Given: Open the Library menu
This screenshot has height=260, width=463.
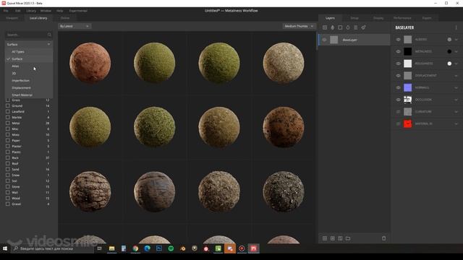Looking at the screenshot, I should (x=31, y=11).
